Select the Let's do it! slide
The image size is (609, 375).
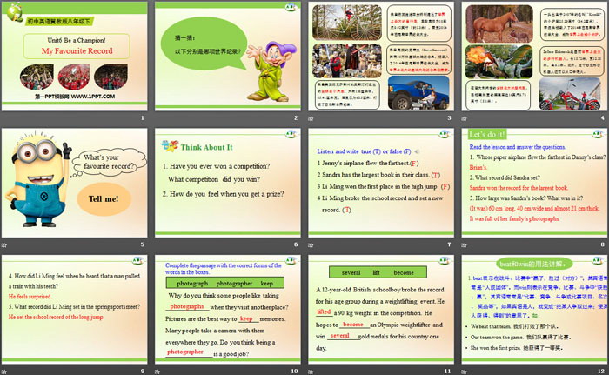535,183
